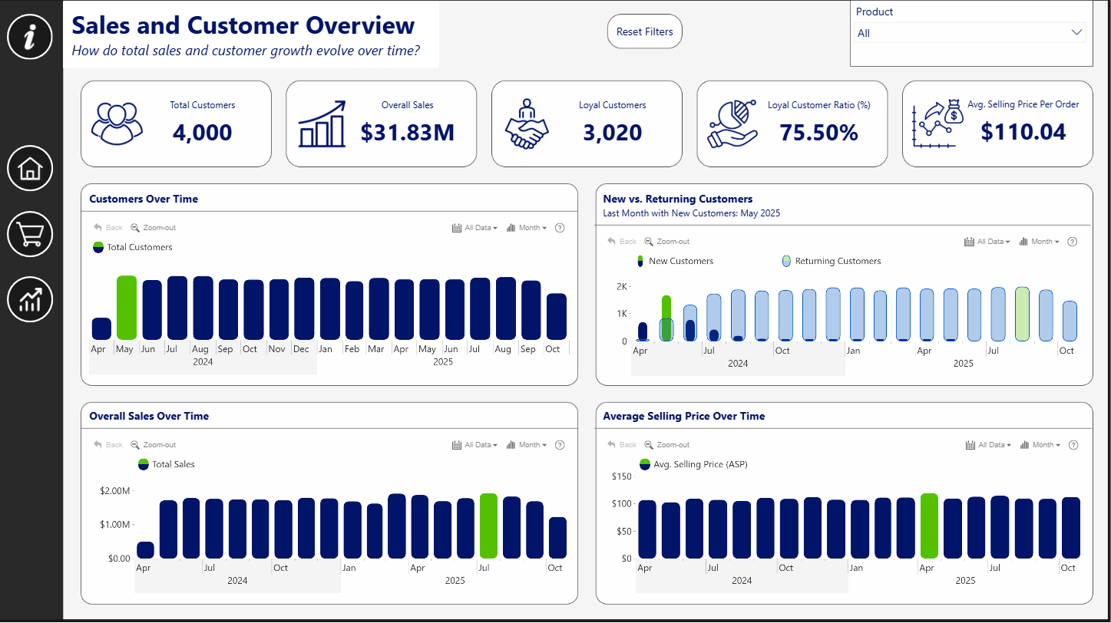Click the Total Customers value 4,000
Screen dimensions: 1111x623
pos(203,132)
